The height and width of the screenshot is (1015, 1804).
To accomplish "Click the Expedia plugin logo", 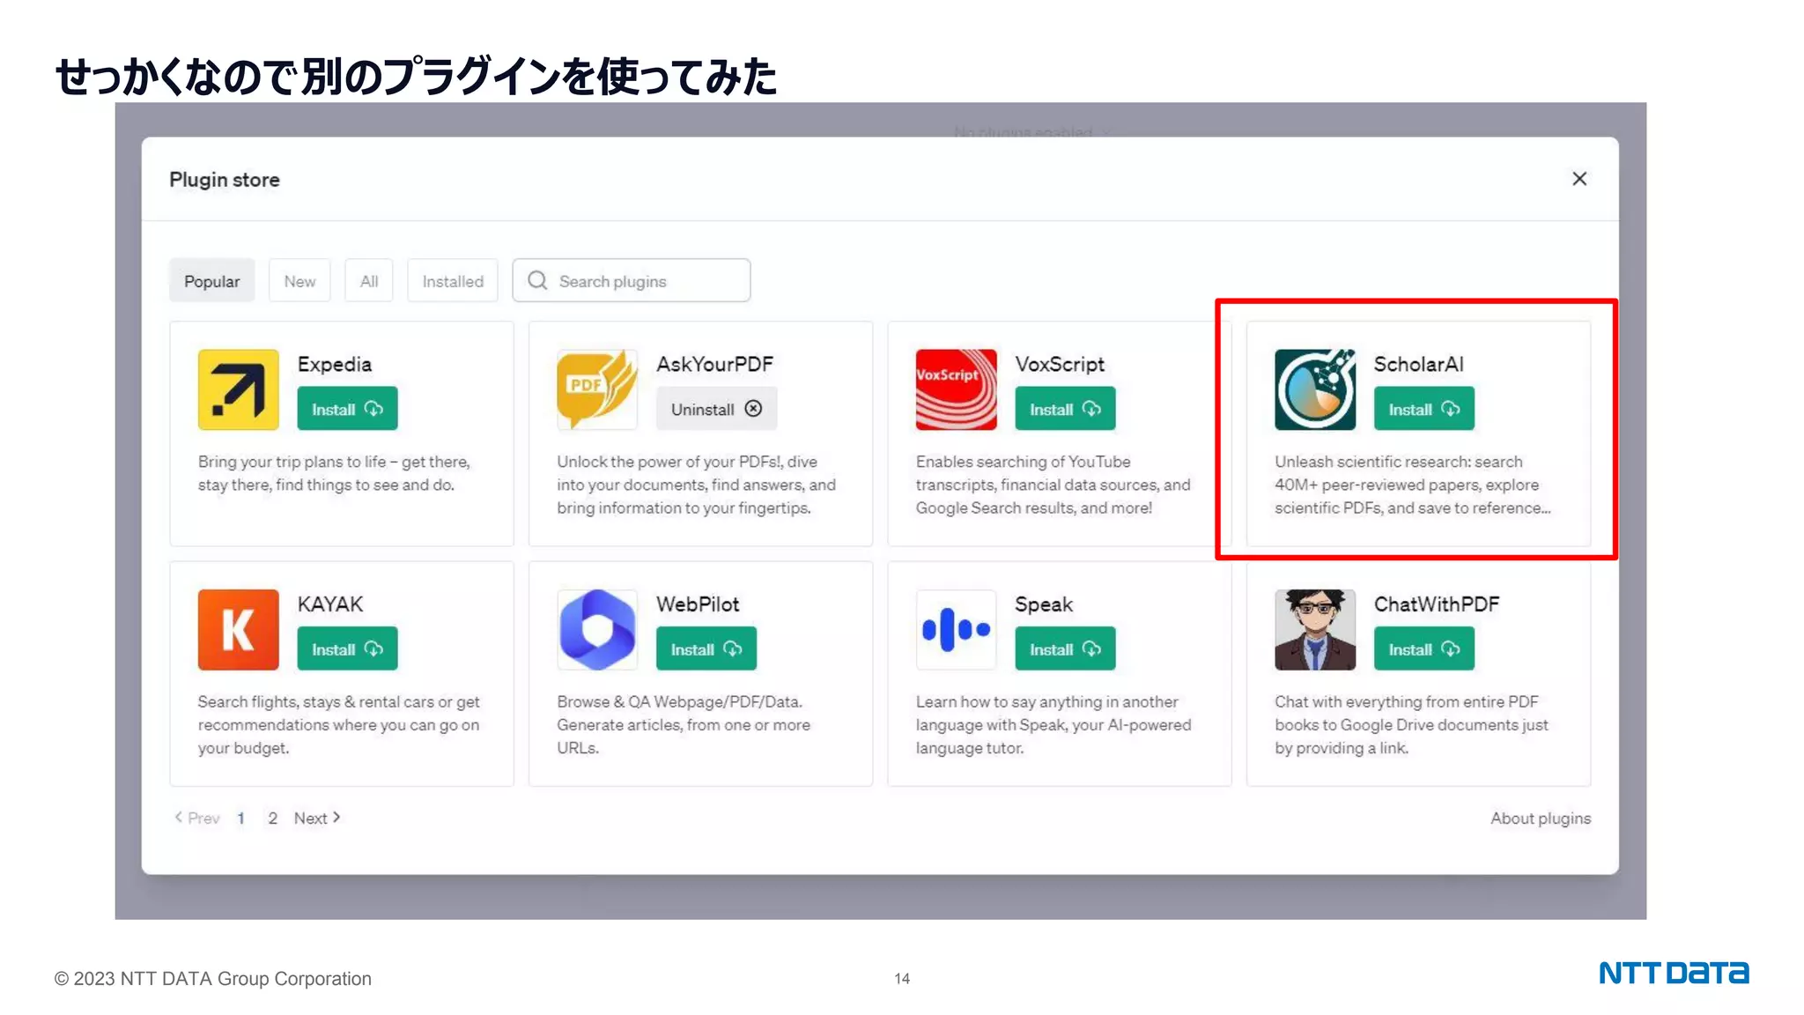I will (238, 389).
